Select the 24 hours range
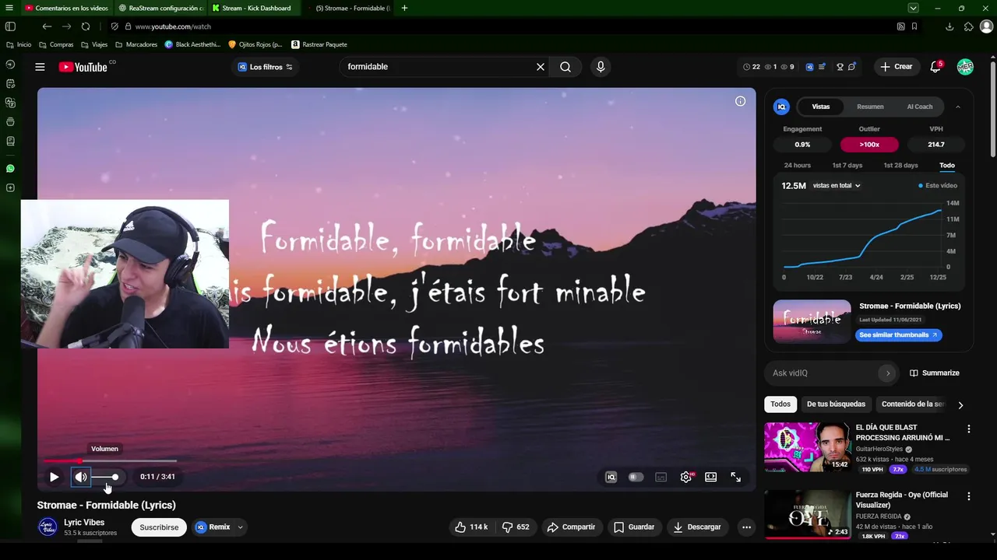Image resolution: width=997 pixels, height=560 pixels. tap(798, 166)
